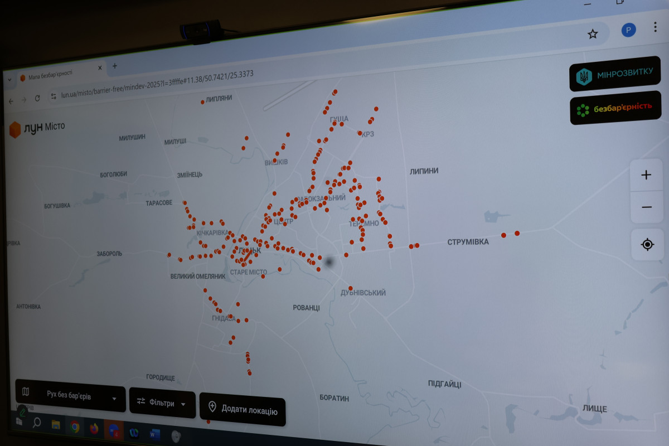Click the ЛУН Місто logo
Image resolution: width=669 pixels, height=446 pixels.
(x=37, y=128)
